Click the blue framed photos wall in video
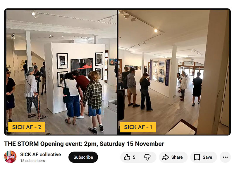Image resolution: width=234 pixels, height=175 pixels. click(158, 72)
